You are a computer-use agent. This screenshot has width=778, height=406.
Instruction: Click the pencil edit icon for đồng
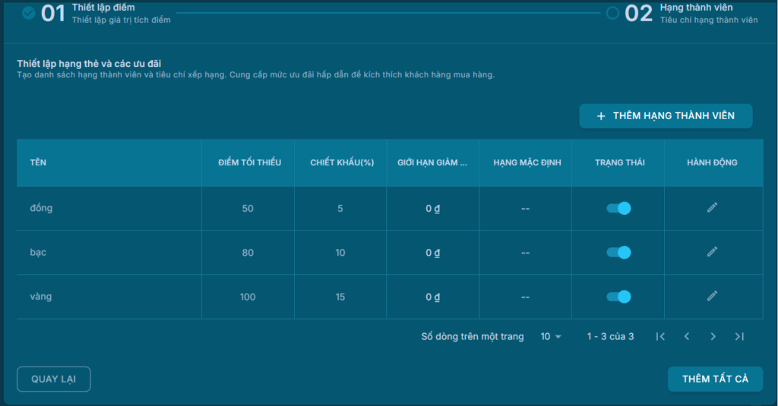[712, 208]
